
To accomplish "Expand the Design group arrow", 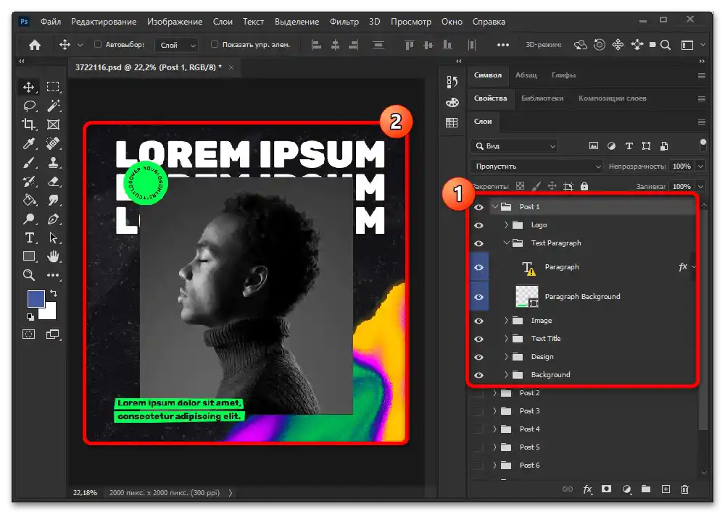I will [506, 356].
